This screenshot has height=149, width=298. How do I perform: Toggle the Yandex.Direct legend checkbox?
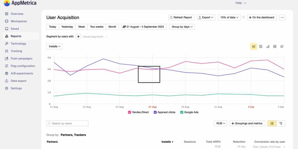[x=130, y=112]
